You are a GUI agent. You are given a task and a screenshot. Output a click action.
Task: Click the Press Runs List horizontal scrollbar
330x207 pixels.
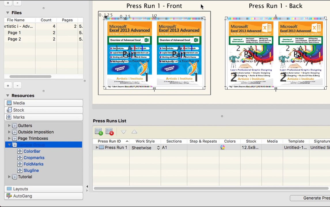click(211, 188)
